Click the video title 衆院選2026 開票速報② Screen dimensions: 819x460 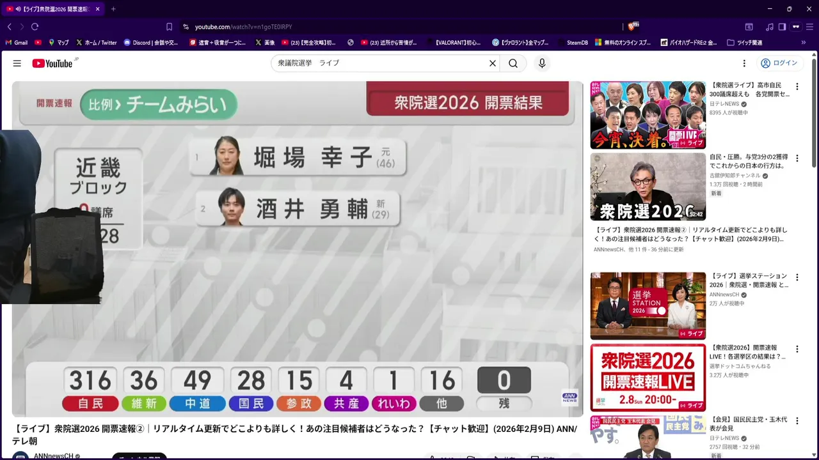coord(294,434)
